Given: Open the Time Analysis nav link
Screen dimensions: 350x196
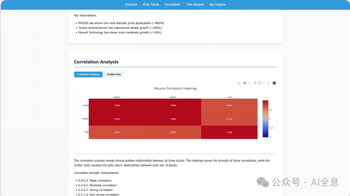Looking at the screenshot, I should pos(195,4).
